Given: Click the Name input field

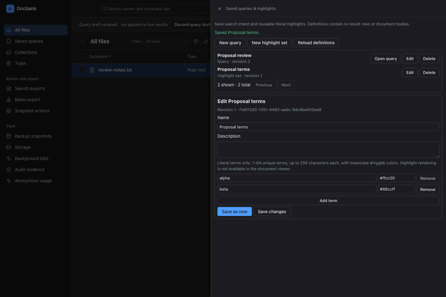Looking at the screenshot, I should pos(328,127).
